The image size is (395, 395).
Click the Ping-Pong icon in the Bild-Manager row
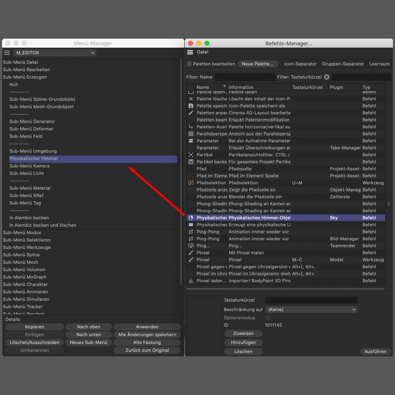(191, 239)
